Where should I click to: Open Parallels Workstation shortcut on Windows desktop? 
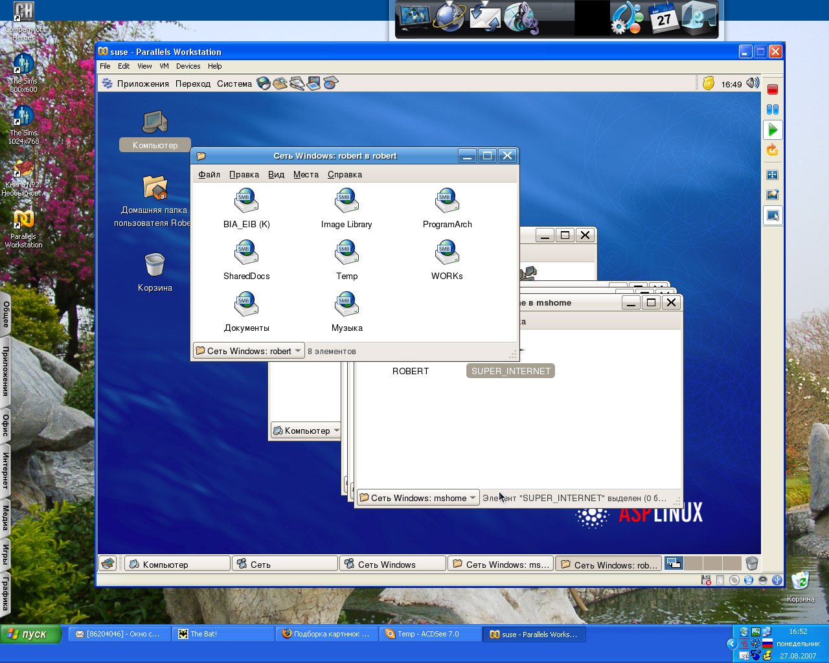[x=23, y=229]
